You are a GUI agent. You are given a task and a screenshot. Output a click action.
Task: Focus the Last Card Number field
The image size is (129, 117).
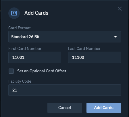(x=95, y=57)
